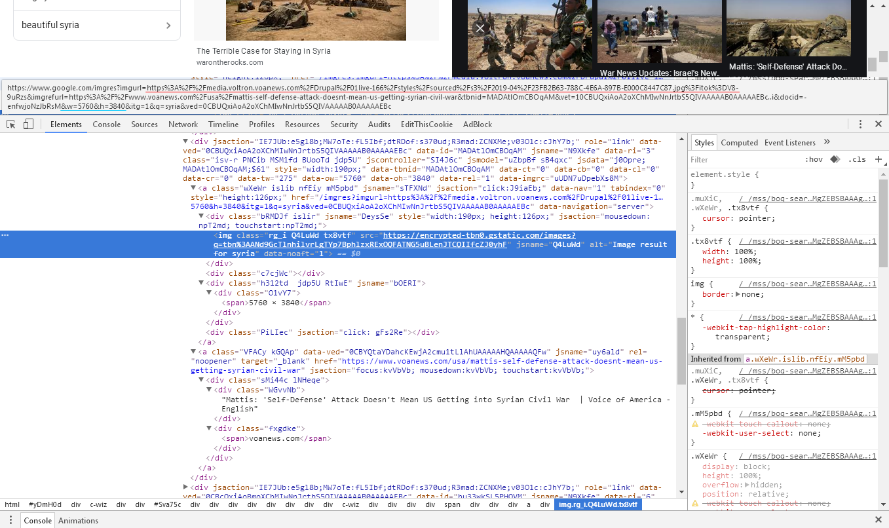The height and width of the screenshot is (528, 889).
Task: Toggle the .cls class editor
Action: (857, 159)
